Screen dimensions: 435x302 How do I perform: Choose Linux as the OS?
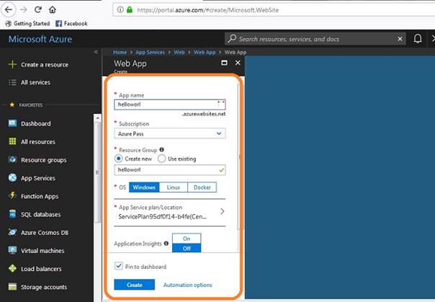(174, 187)
